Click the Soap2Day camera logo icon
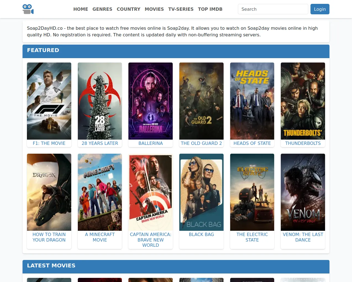The width and height of the screenshot is (352, 282). click(x=28, y=9)
